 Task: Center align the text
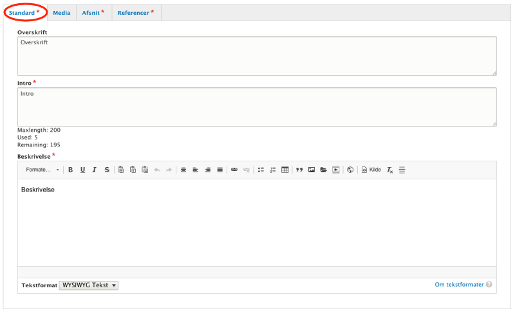(196, 170)
